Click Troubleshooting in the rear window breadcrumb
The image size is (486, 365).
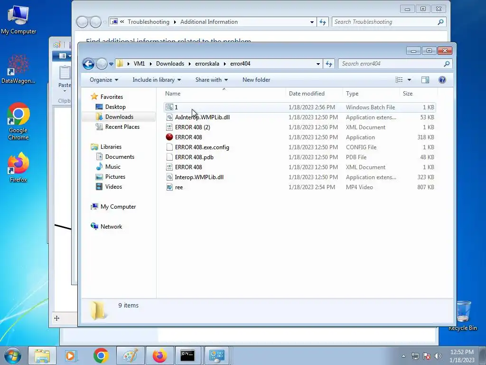click(149, 22)
